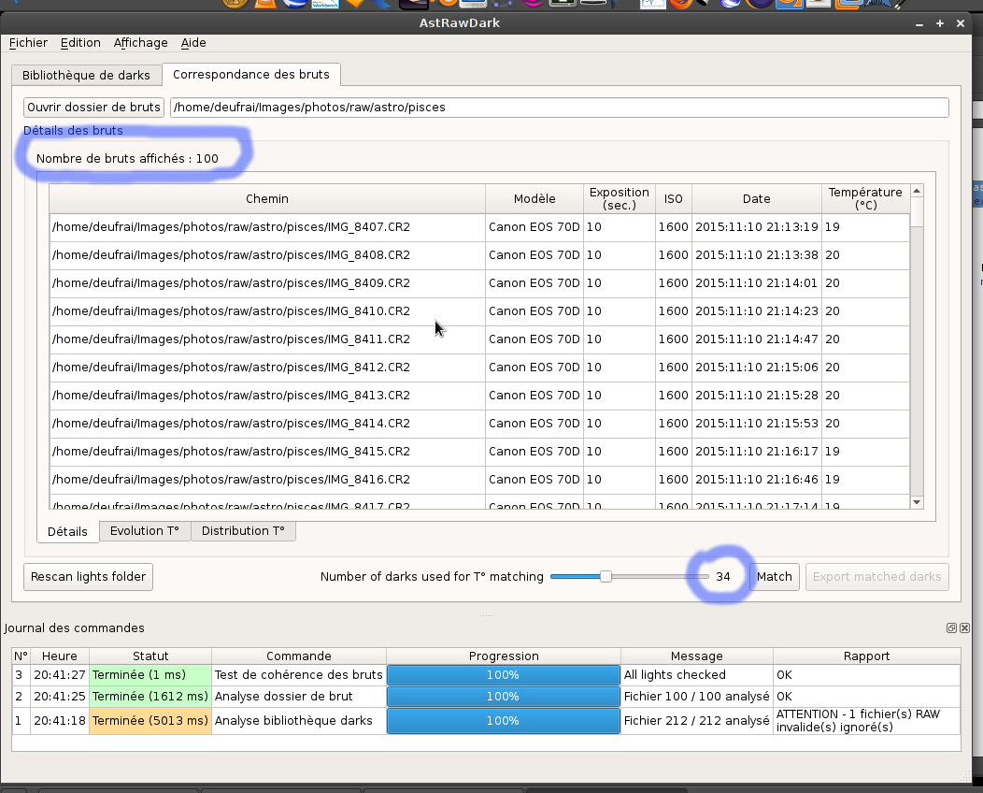This screenshot has height=793, width=983.
Task: Sort by Température (°C) column header
Action: pyautogui.click(x=865, y=199)
